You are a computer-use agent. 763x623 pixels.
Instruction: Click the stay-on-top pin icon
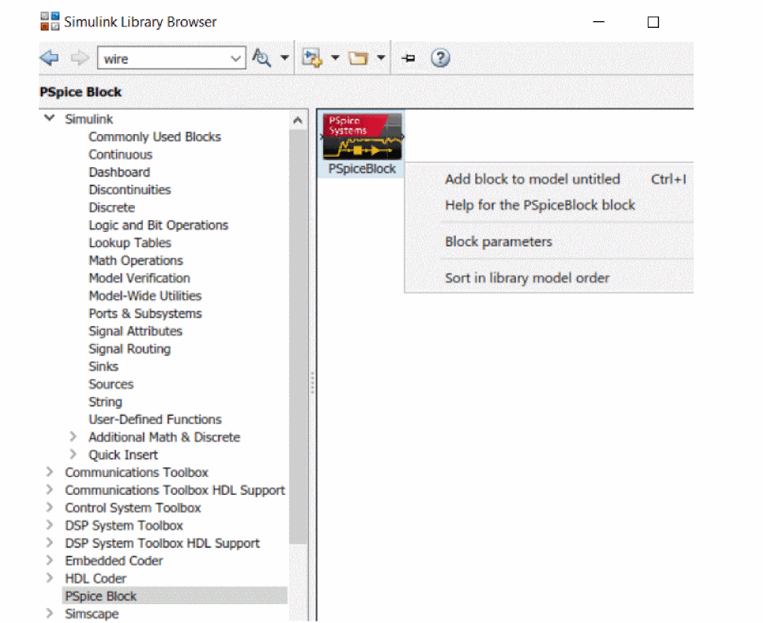408,59
